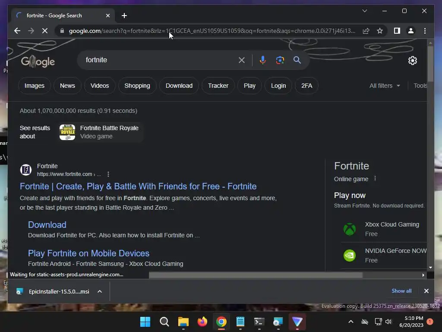This screenshot has height=332, width=442.
Task: Open the main Fortnite result title link
Action: point(138,186)
